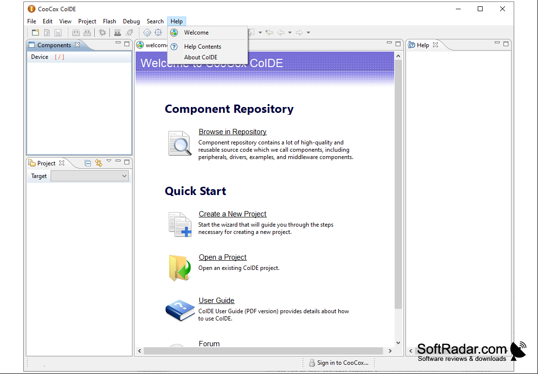Open the Back history dropdown arrow
Viewport: 538px width, 374px height.
[x=290, y=33]
